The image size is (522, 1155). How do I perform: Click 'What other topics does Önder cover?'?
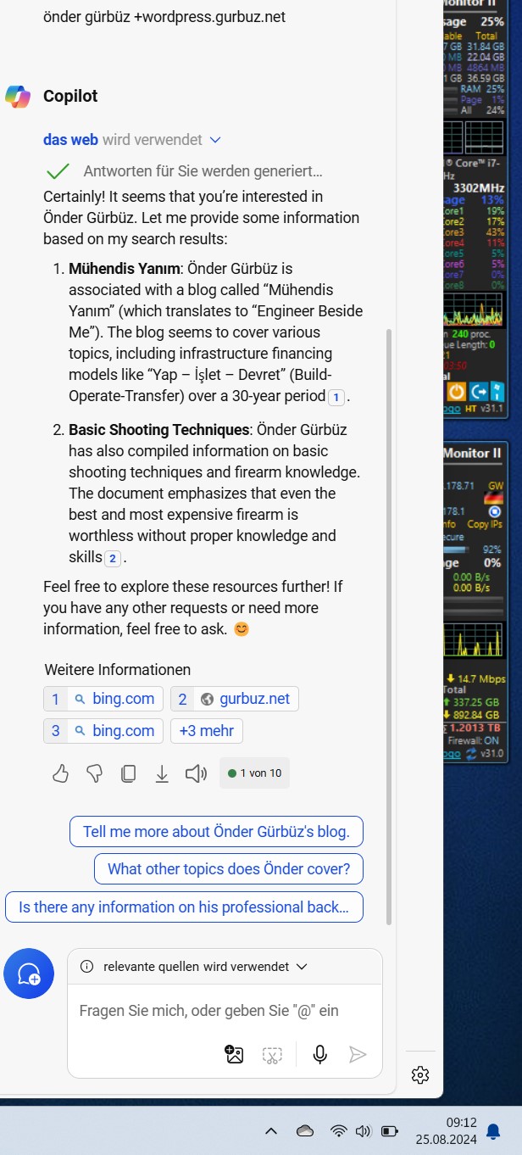(229, 869)
